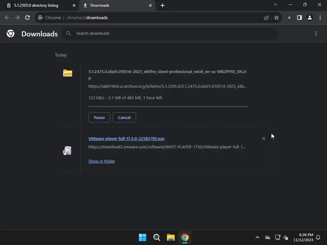The image size is (327, 245).
Task: Open the tab search chevron
Action: pos(276,4)
